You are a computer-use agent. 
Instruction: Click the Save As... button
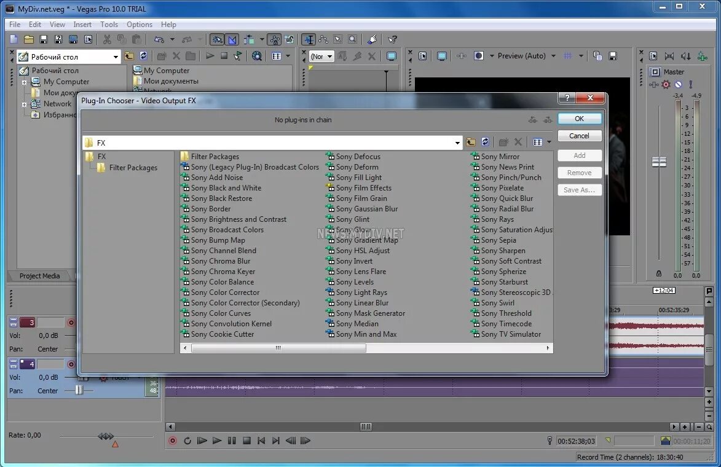(x=580, y=190)
